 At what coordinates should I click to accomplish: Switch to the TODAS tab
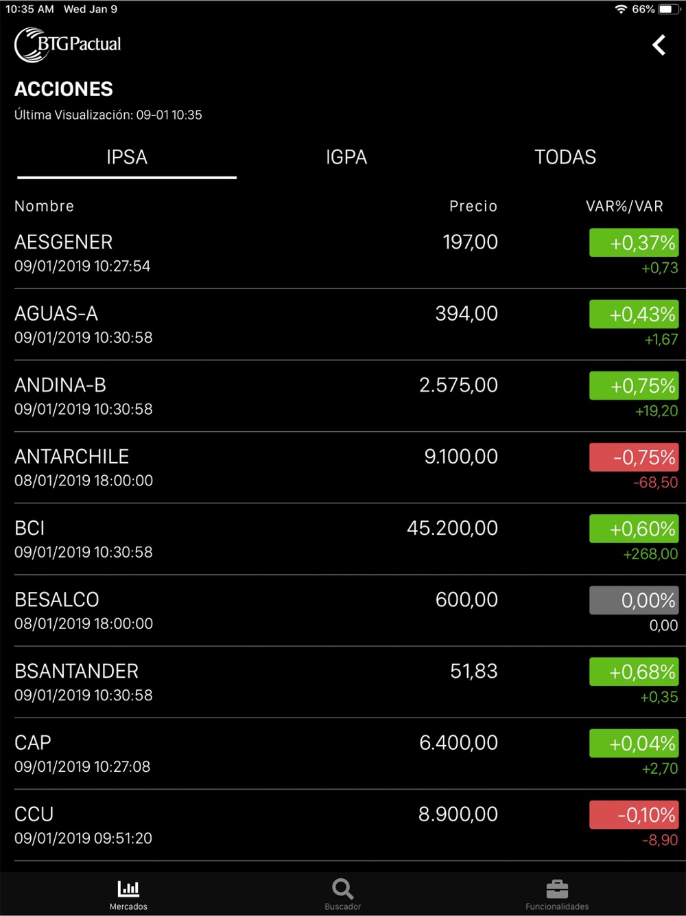tap(565, 157)
